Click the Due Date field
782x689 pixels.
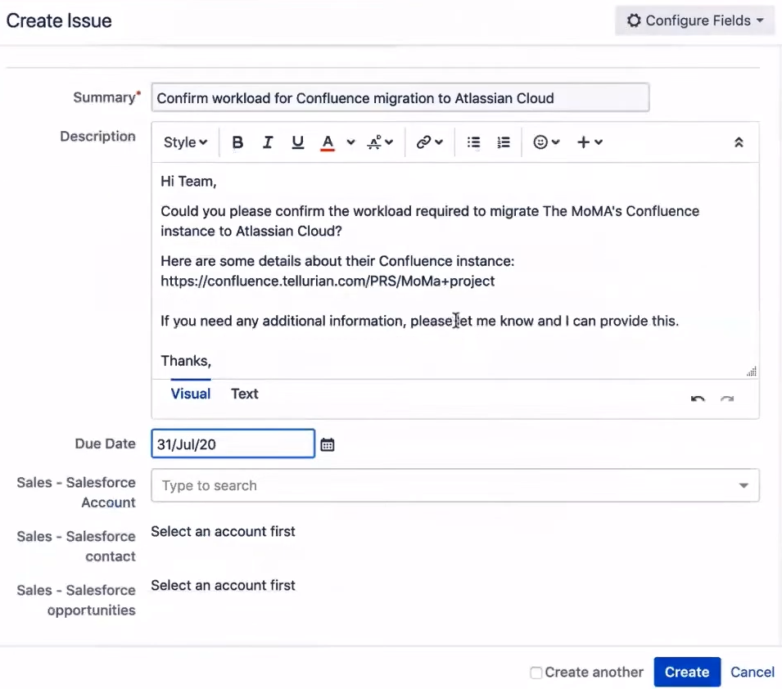pos(233,444)
